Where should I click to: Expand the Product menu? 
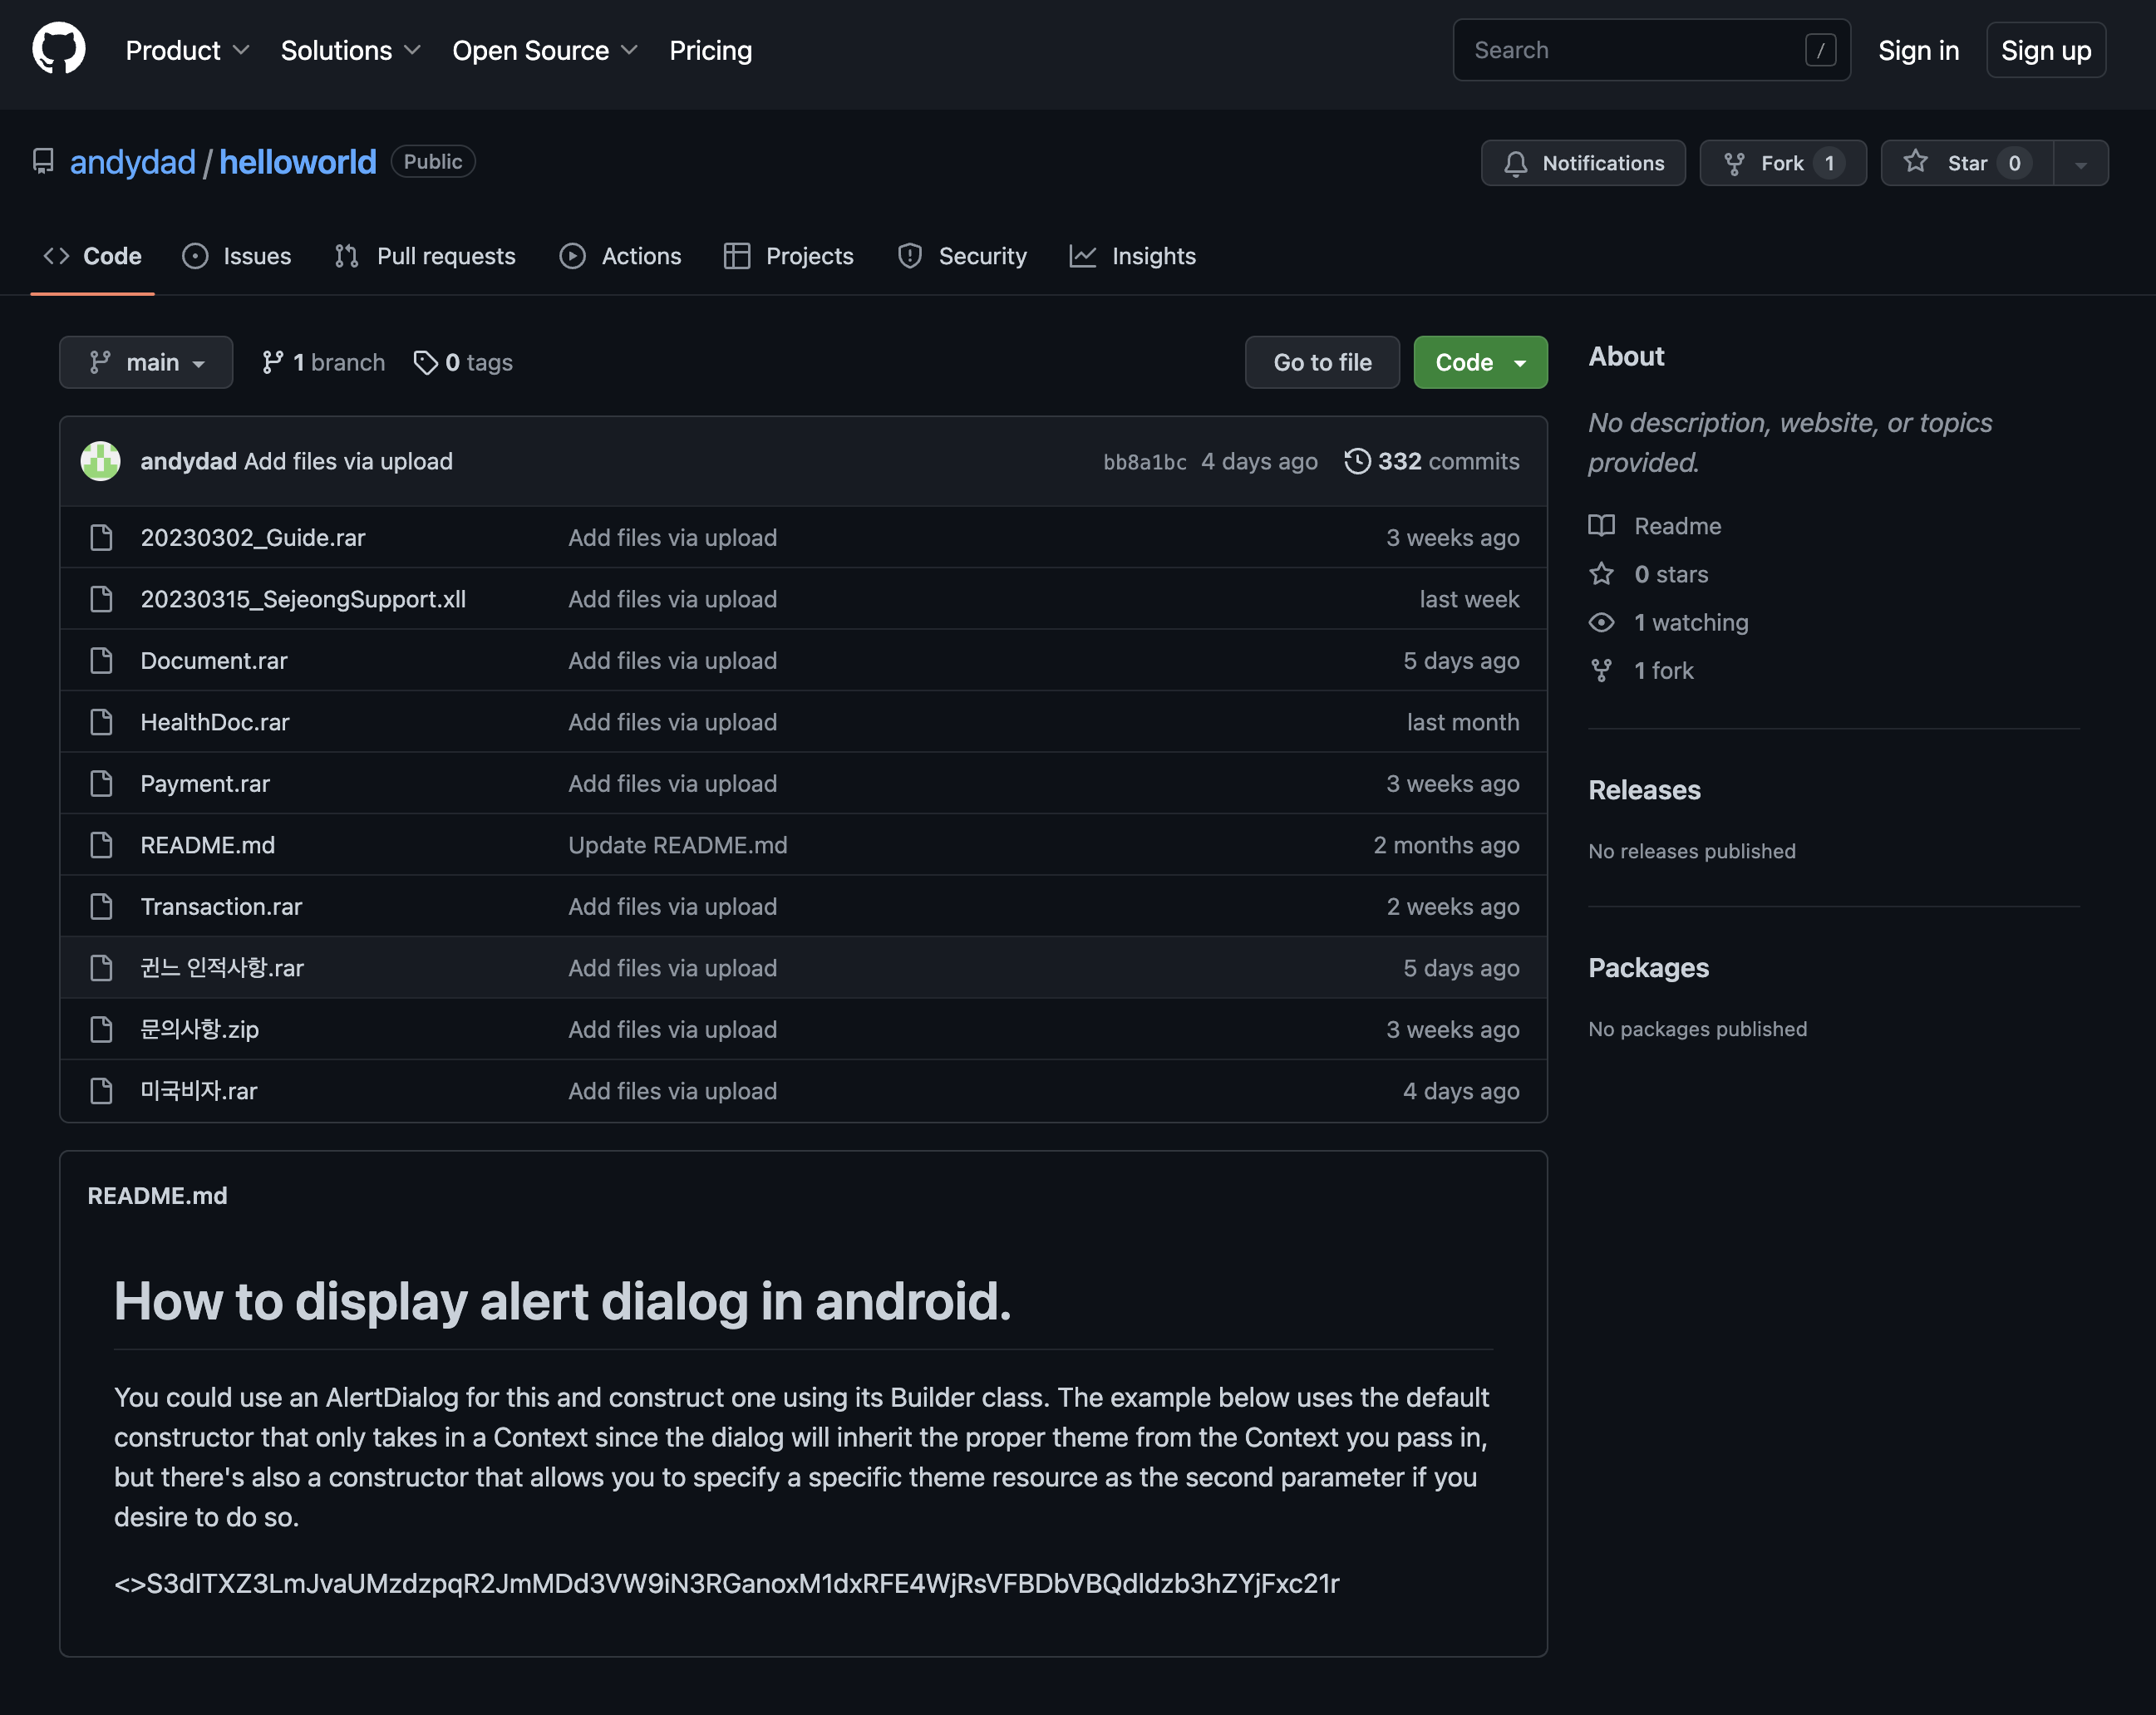click(187, 50)
